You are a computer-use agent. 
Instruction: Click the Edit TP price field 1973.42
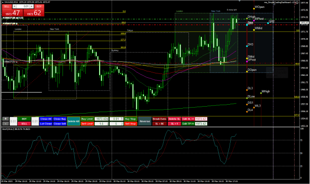pos(201,123)
